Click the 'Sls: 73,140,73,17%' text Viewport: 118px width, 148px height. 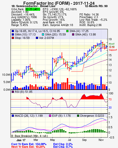[55, 14]
